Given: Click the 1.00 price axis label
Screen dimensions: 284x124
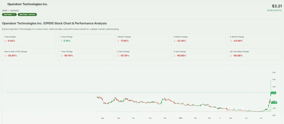Looking at the screenshot, I should tap(274, 108).
